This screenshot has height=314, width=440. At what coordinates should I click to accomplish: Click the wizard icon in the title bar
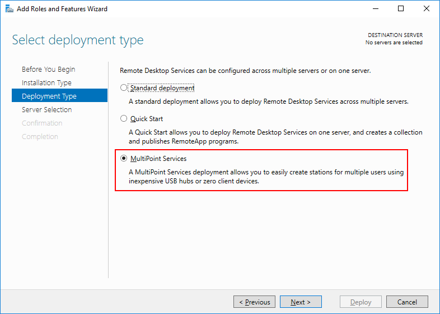10,9
